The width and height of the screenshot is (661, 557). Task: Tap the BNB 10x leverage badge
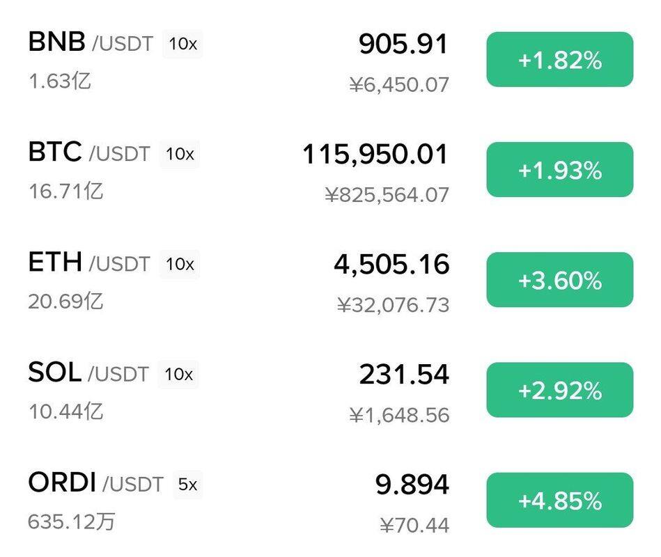(182, 44)
